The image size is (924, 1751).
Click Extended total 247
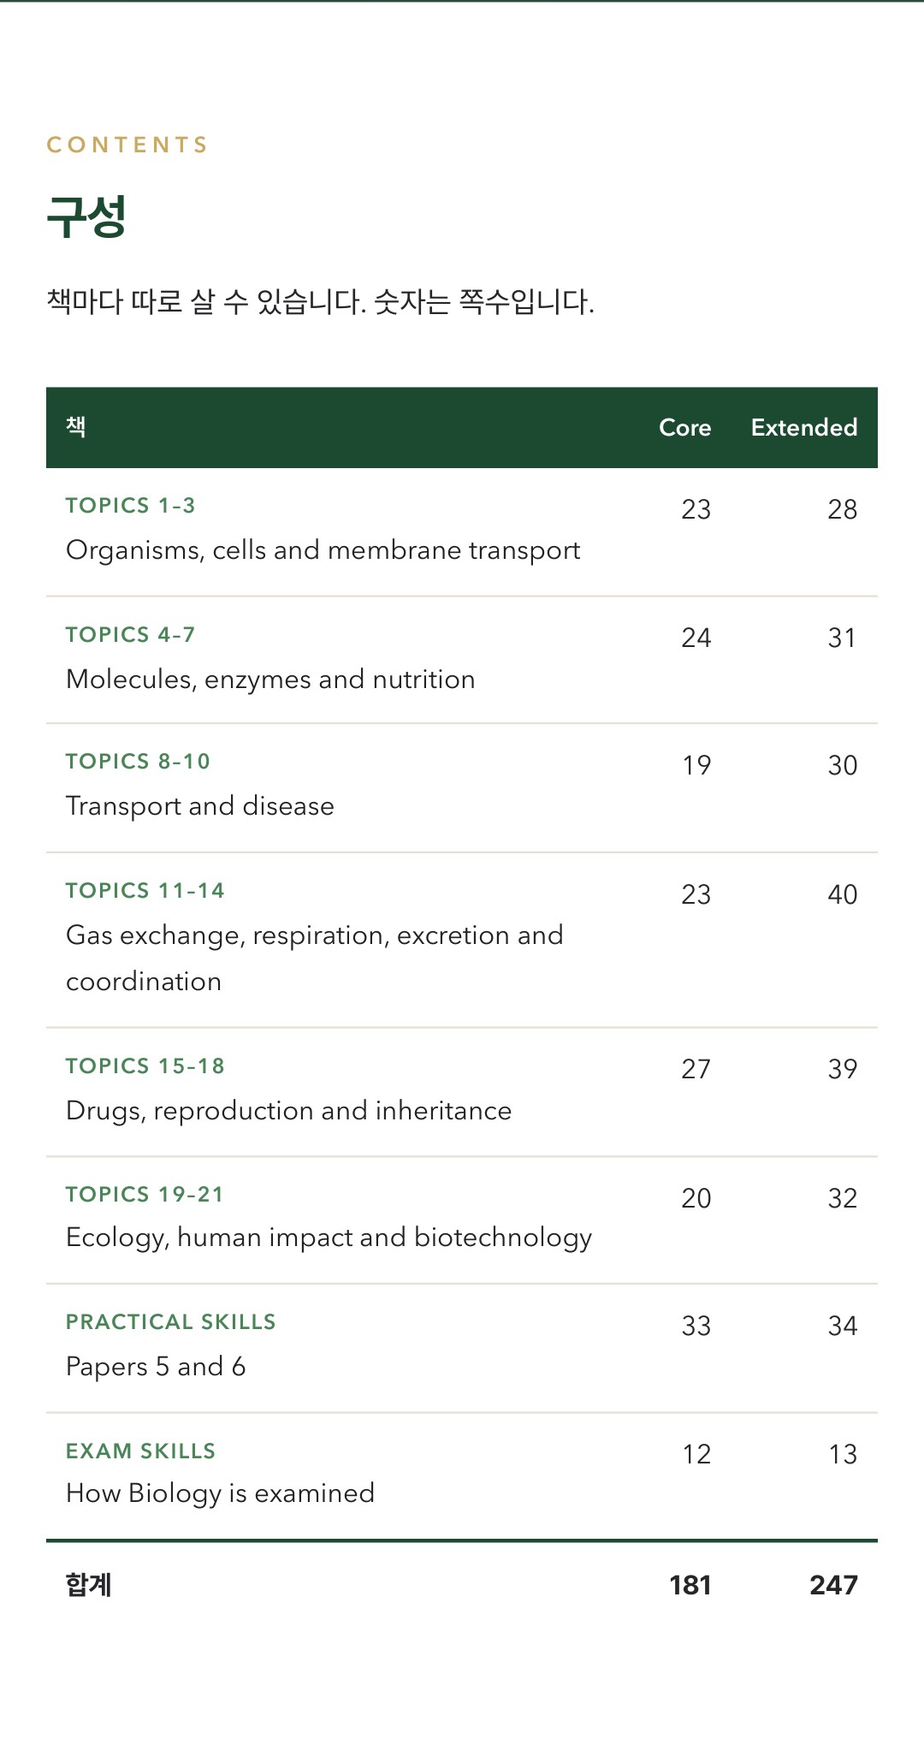(834, 1585)
